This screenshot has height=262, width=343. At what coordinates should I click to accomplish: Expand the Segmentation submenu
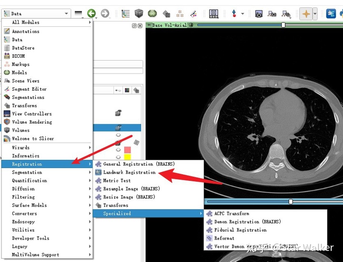47,172
